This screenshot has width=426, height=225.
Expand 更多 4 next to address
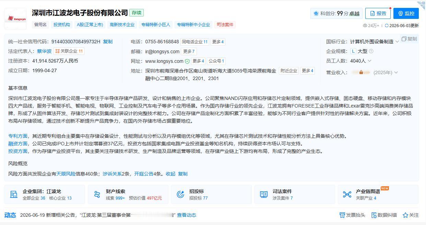pyautogui.click(x=307, y=71)
